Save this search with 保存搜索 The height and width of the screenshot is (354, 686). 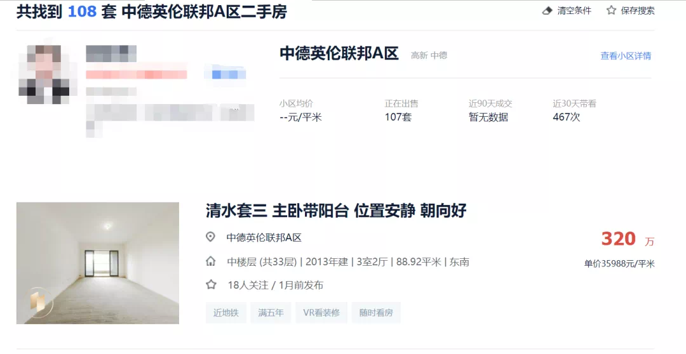coord(638,11)
